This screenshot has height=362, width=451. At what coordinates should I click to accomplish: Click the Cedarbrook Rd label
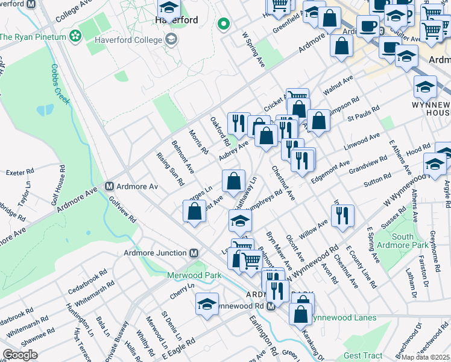(x=87, y=281)
